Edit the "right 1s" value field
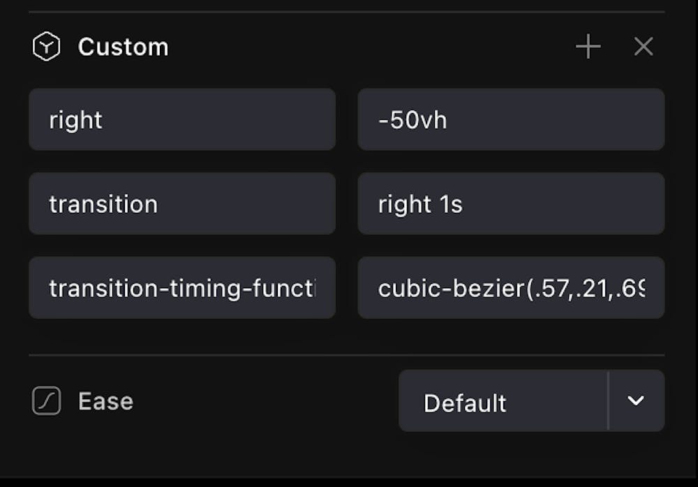This screenshot has width=698, height=487. click(510, 204)
